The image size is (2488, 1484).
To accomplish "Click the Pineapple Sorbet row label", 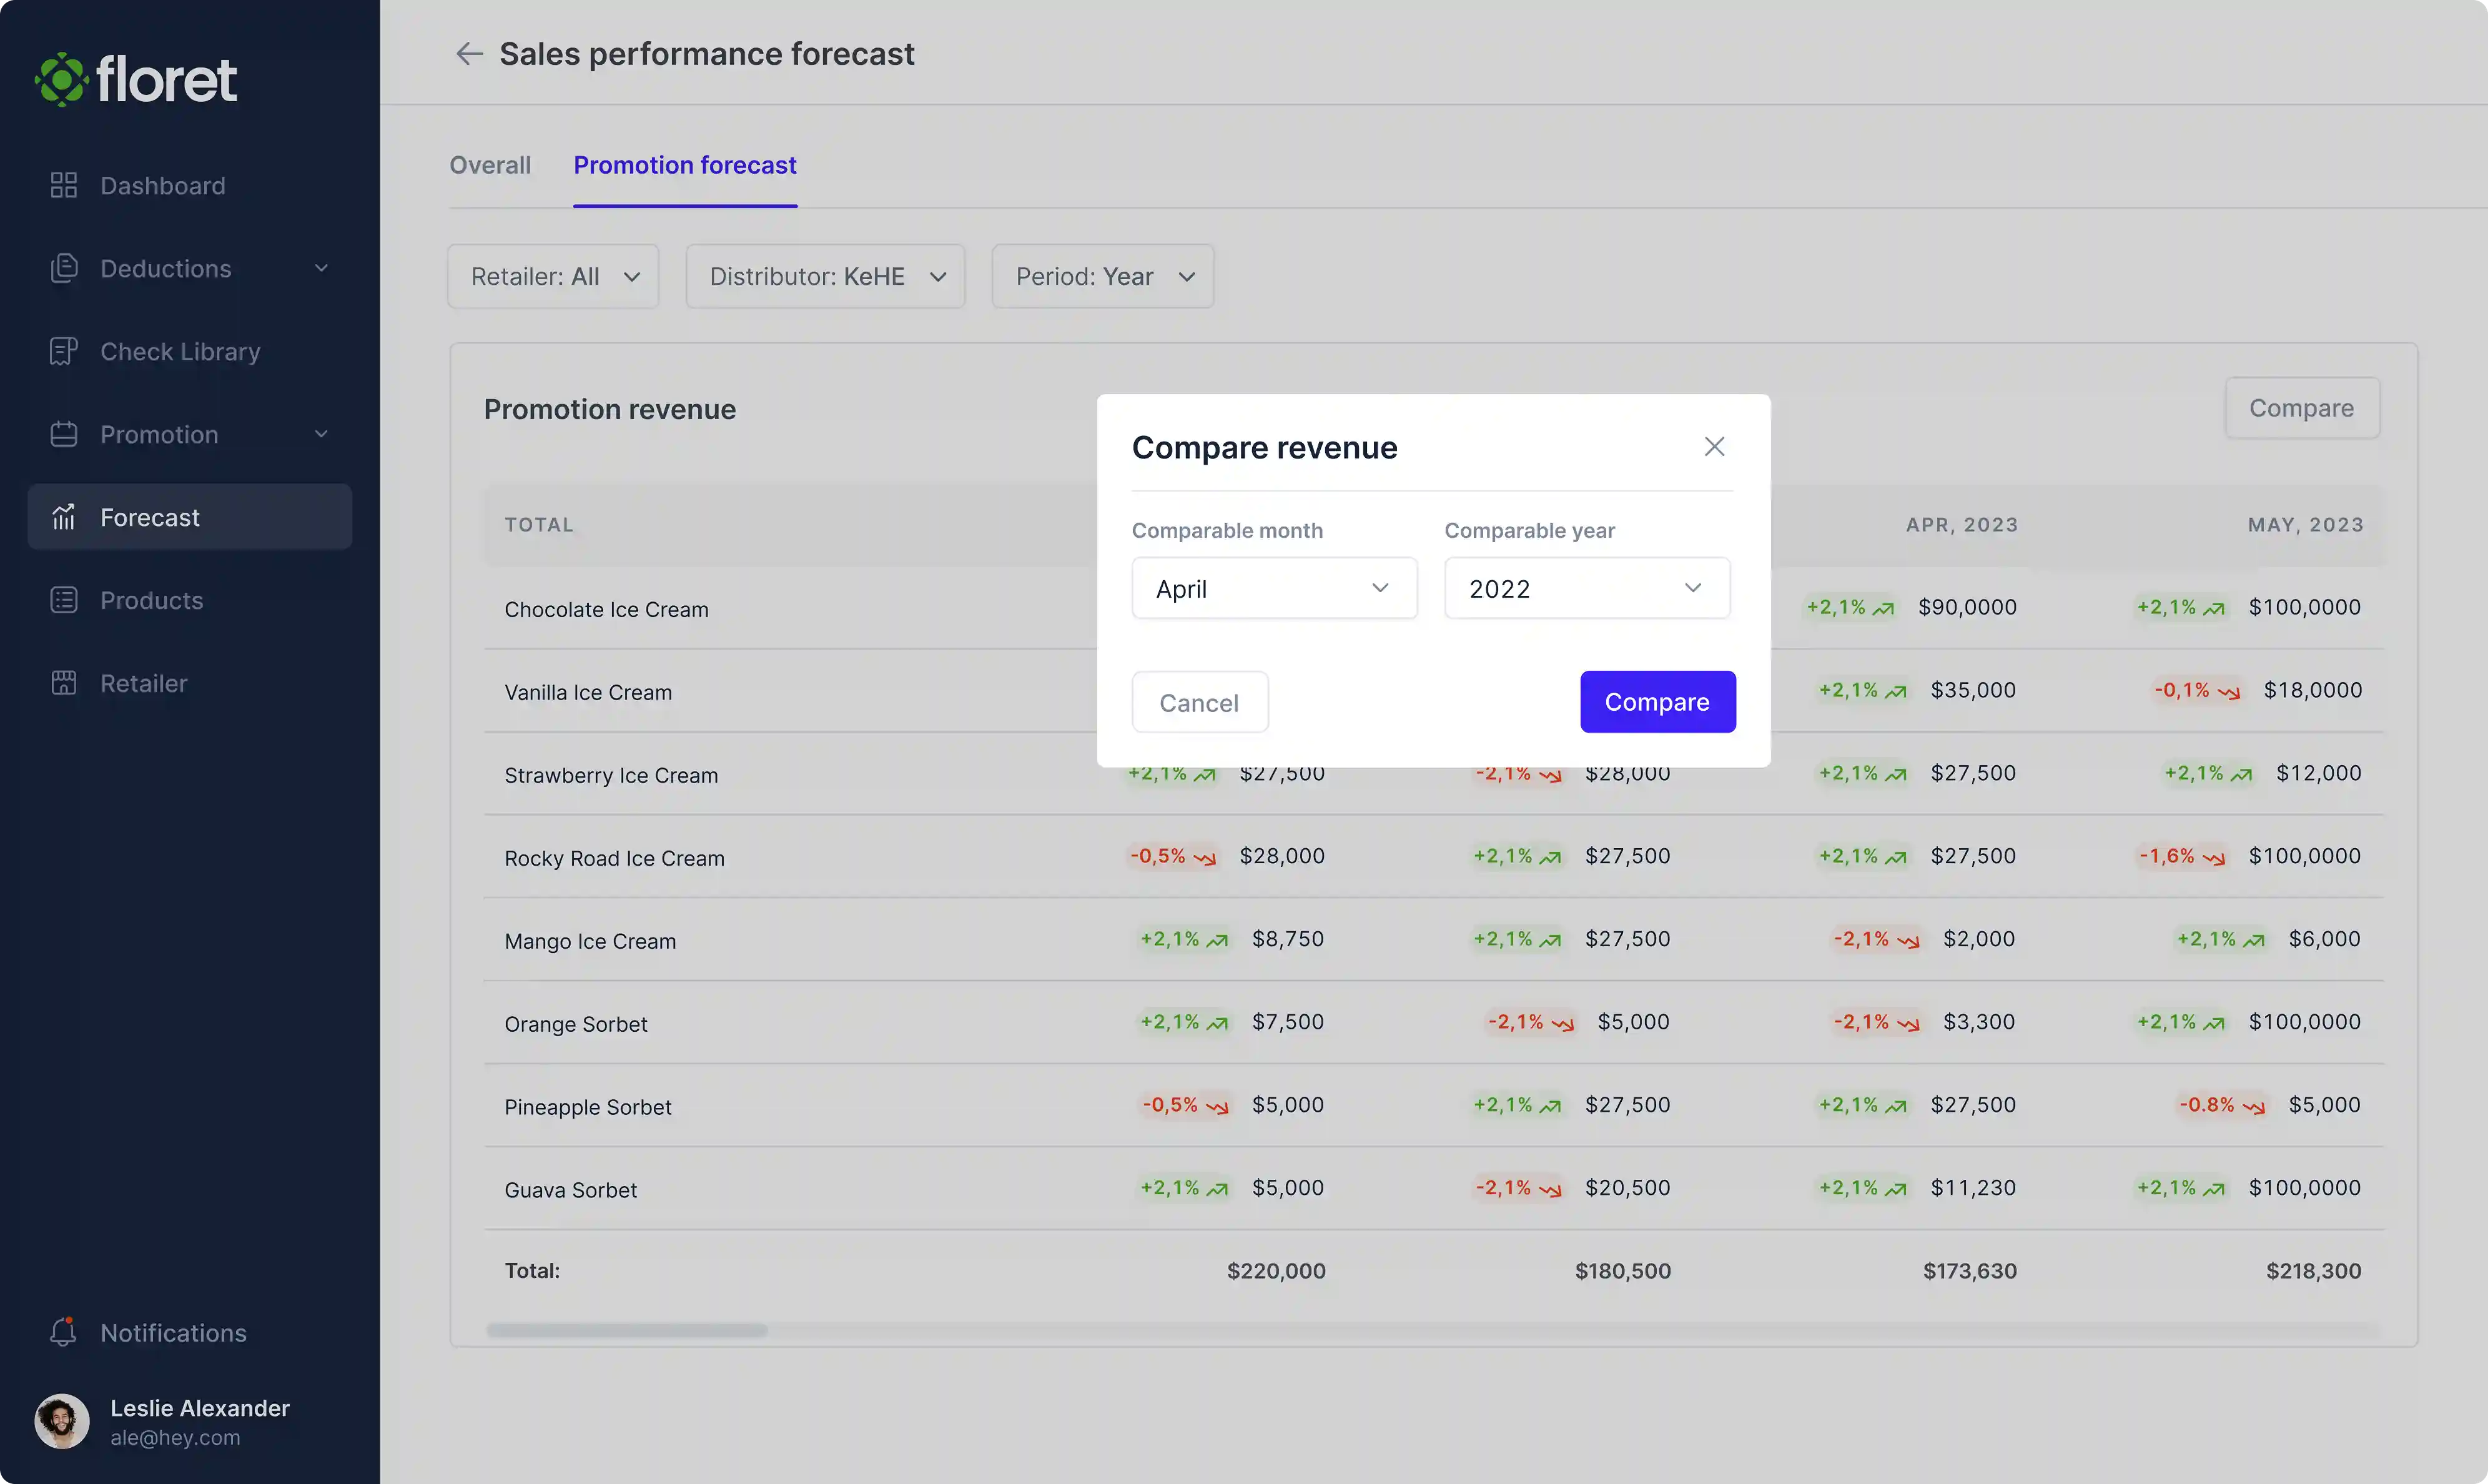I will [x=588, y=1107].
